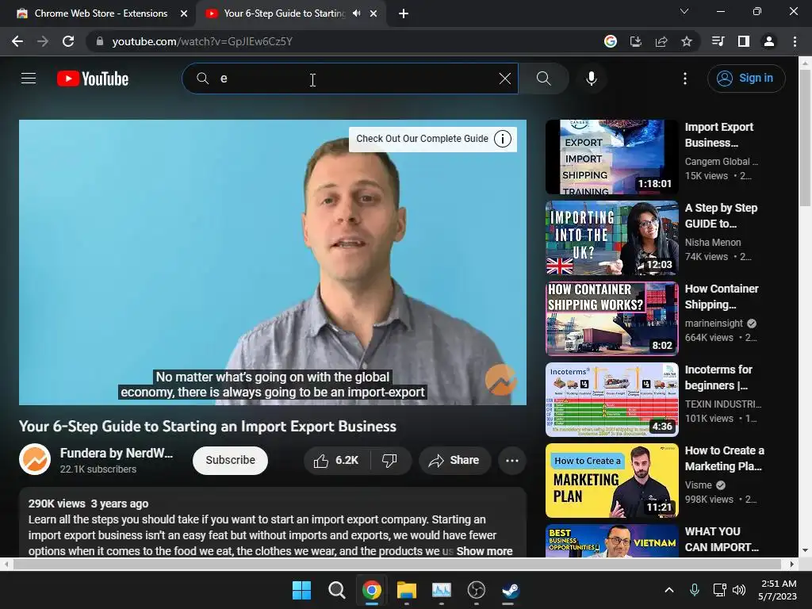
Task: Show hidden system tray icons
Action: tap(669, 590)
